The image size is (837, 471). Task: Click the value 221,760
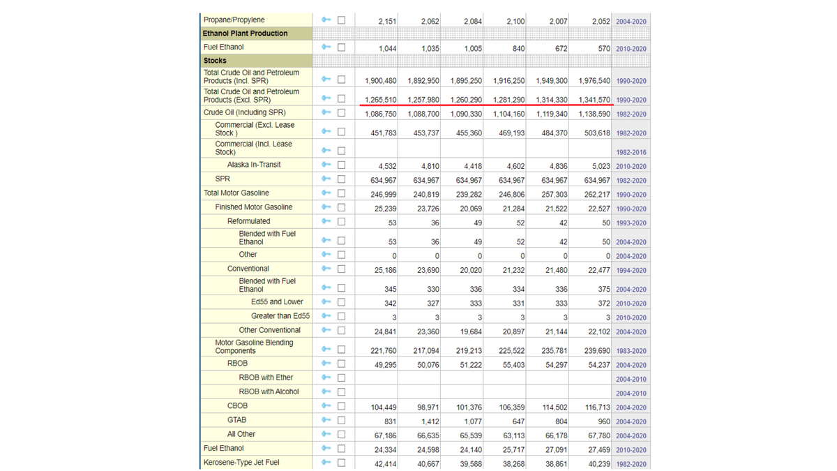tap(383, 351)
